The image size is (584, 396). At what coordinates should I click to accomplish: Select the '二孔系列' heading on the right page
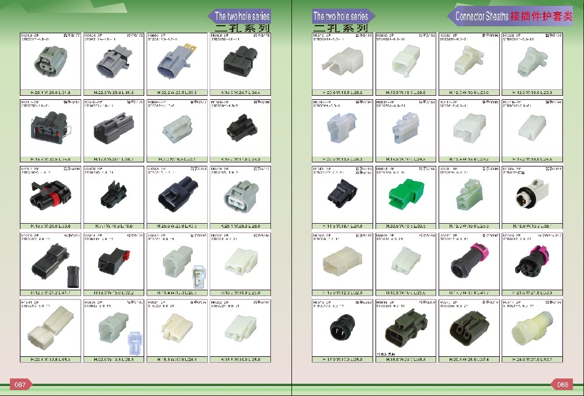(x=340, y=28)
